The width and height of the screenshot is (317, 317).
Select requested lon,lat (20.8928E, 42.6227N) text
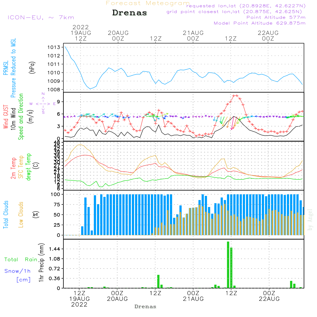pos(246,6)
